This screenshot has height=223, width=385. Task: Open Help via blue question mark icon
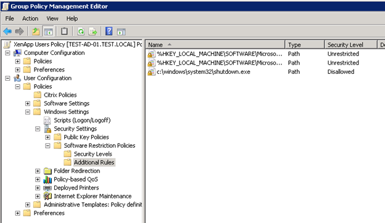click(x=109, y=31)
